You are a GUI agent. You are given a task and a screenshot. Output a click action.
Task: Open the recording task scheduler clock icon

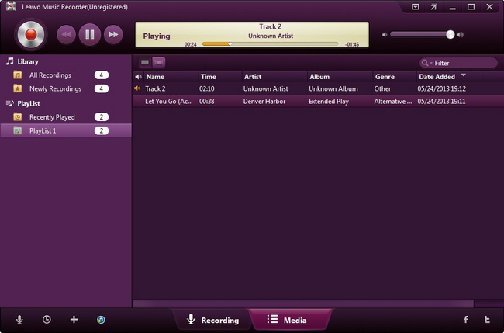pyautogui.click(x=47, y=320)
